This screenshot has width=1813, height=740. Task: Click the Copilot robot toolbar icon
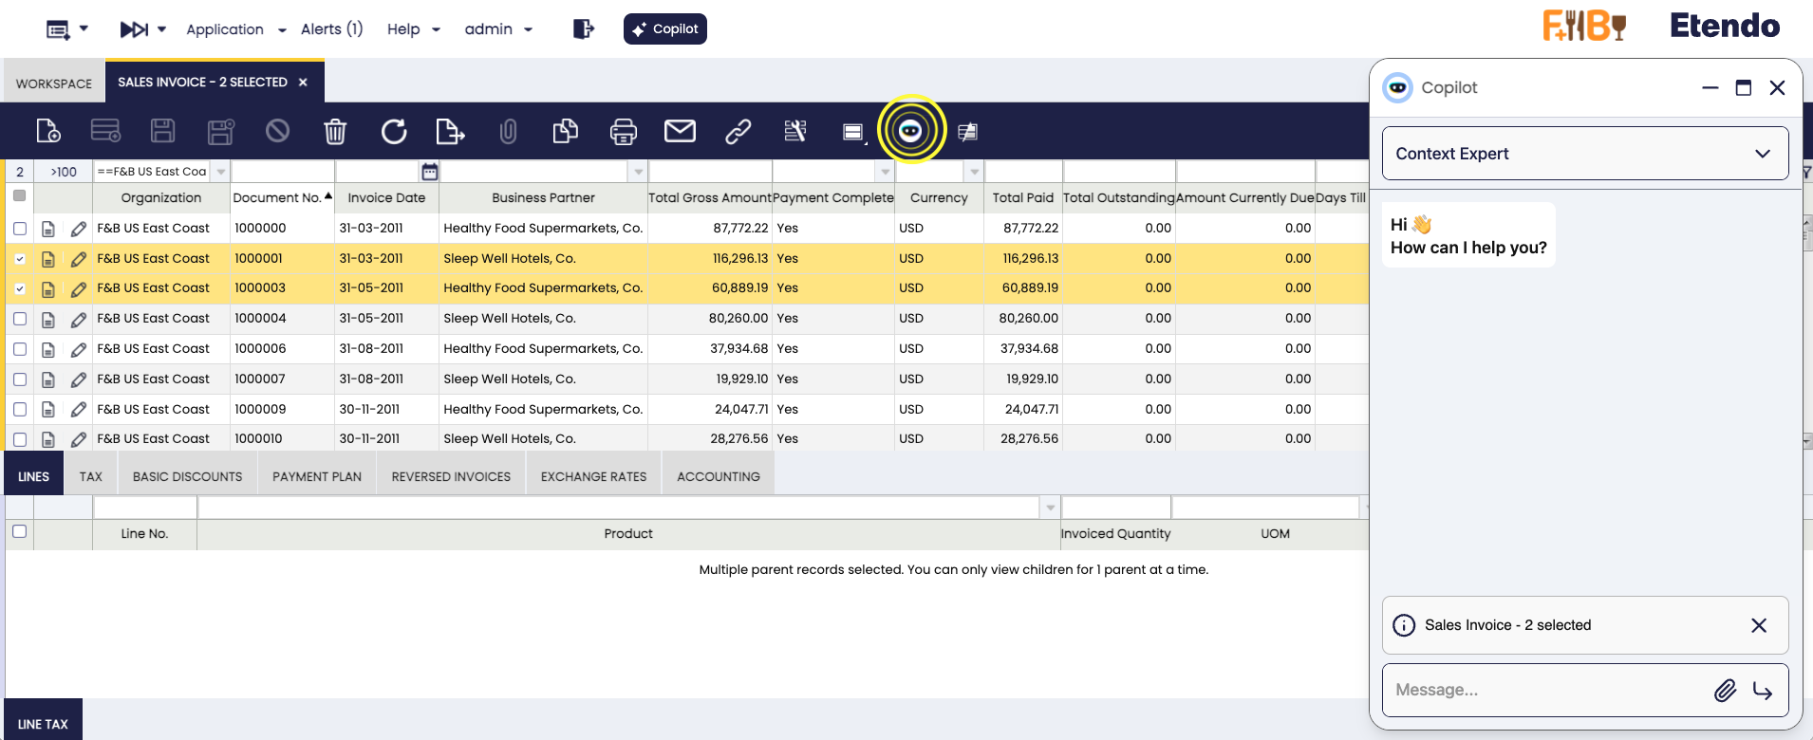[x=910, y=130]
